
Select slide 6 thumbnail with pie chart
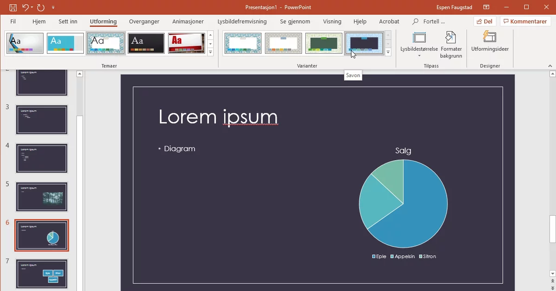click(42, 235)
